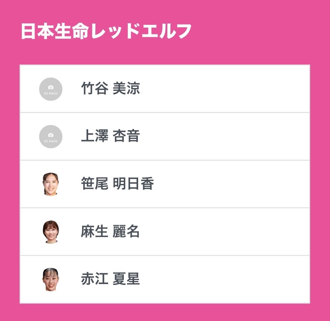This screenshot has width=330, height=321.
Task: Click the NO IMAGE label beside 上澤 杏音
Action: 51,141
